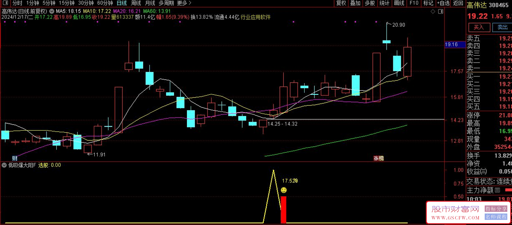
Task: Toggle the 叠加 overlay option
Action: (355, 3)
